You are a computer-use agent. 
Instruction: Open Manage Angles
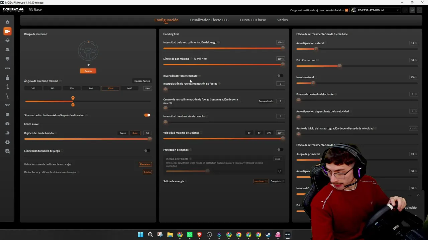pos(142,81)
